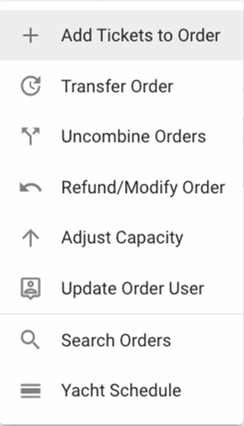Screen dimensions: 244x426
Task: Click the branching arrows Uncombine Orders icon
Action: [x=29, y=136]
